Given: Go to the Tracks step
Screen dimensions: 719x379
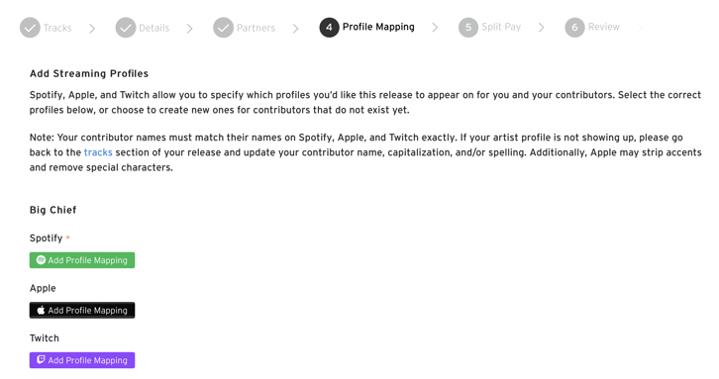Looking at the screenshot, I should [57, 28].
